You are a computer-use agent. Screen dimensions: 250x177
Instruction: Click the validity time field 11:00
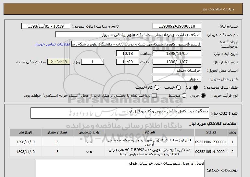click(x=128, y=62)
